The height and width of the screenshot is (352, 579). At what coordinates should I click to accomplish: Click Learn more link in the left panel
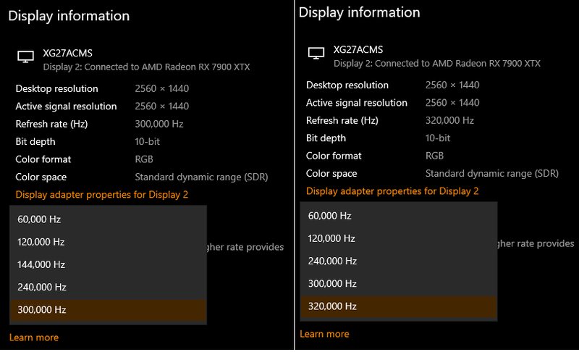[x=34, y=338]
